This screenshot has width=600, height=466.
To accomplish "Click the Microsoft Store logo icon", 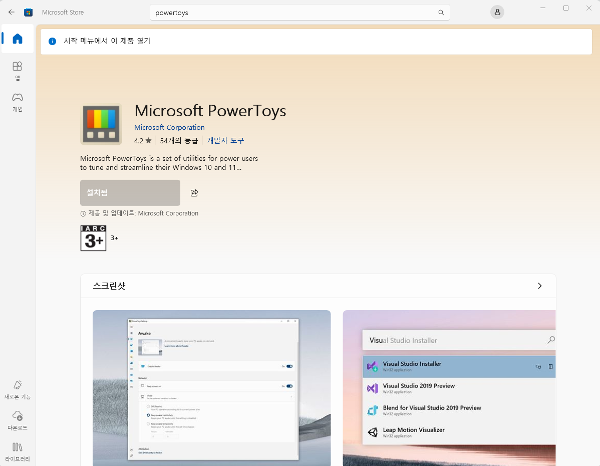I will (x=29, y=12).
